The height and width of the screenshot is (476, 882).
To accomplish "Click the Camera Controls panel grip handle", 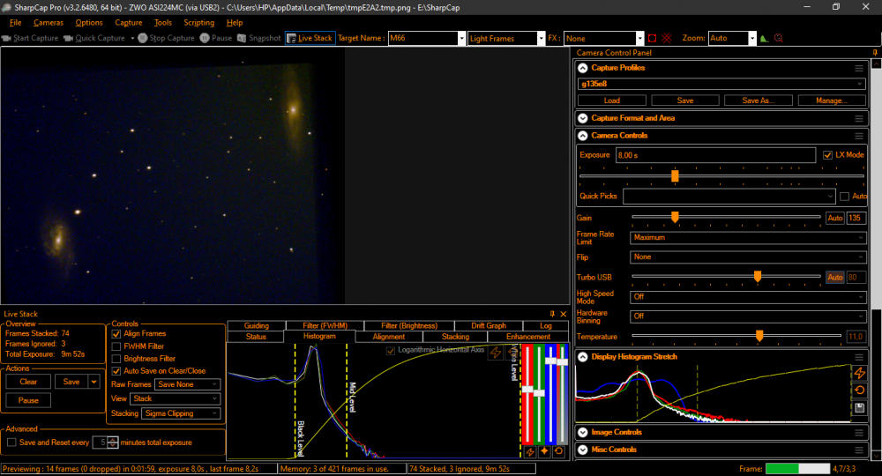I will [859, 136].
